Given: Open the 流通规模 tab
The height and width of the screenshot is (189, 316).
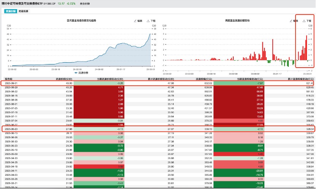Looking at the screenshot, I should 24,11.
